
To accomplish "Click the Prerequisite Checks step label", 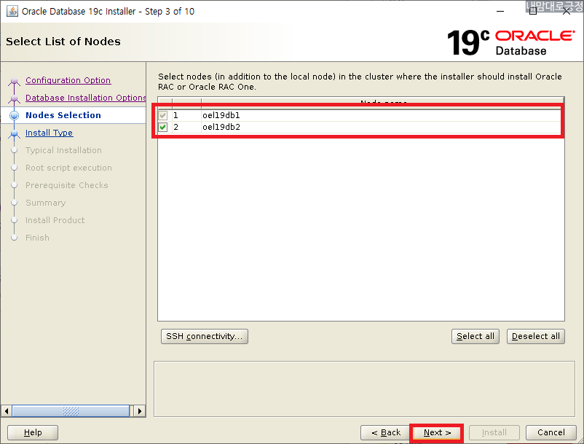I will pyautogui.click(x=67, y=185).
